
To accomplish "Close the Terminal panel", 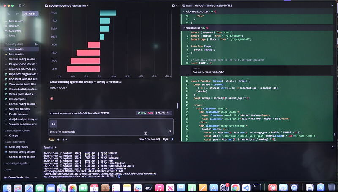I will [x=333, y=146].
